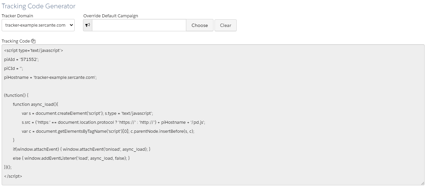Click the getElementsByTagName code line
Image resolution: width=427 pixels, height=188 pixels.
[108, 131]
